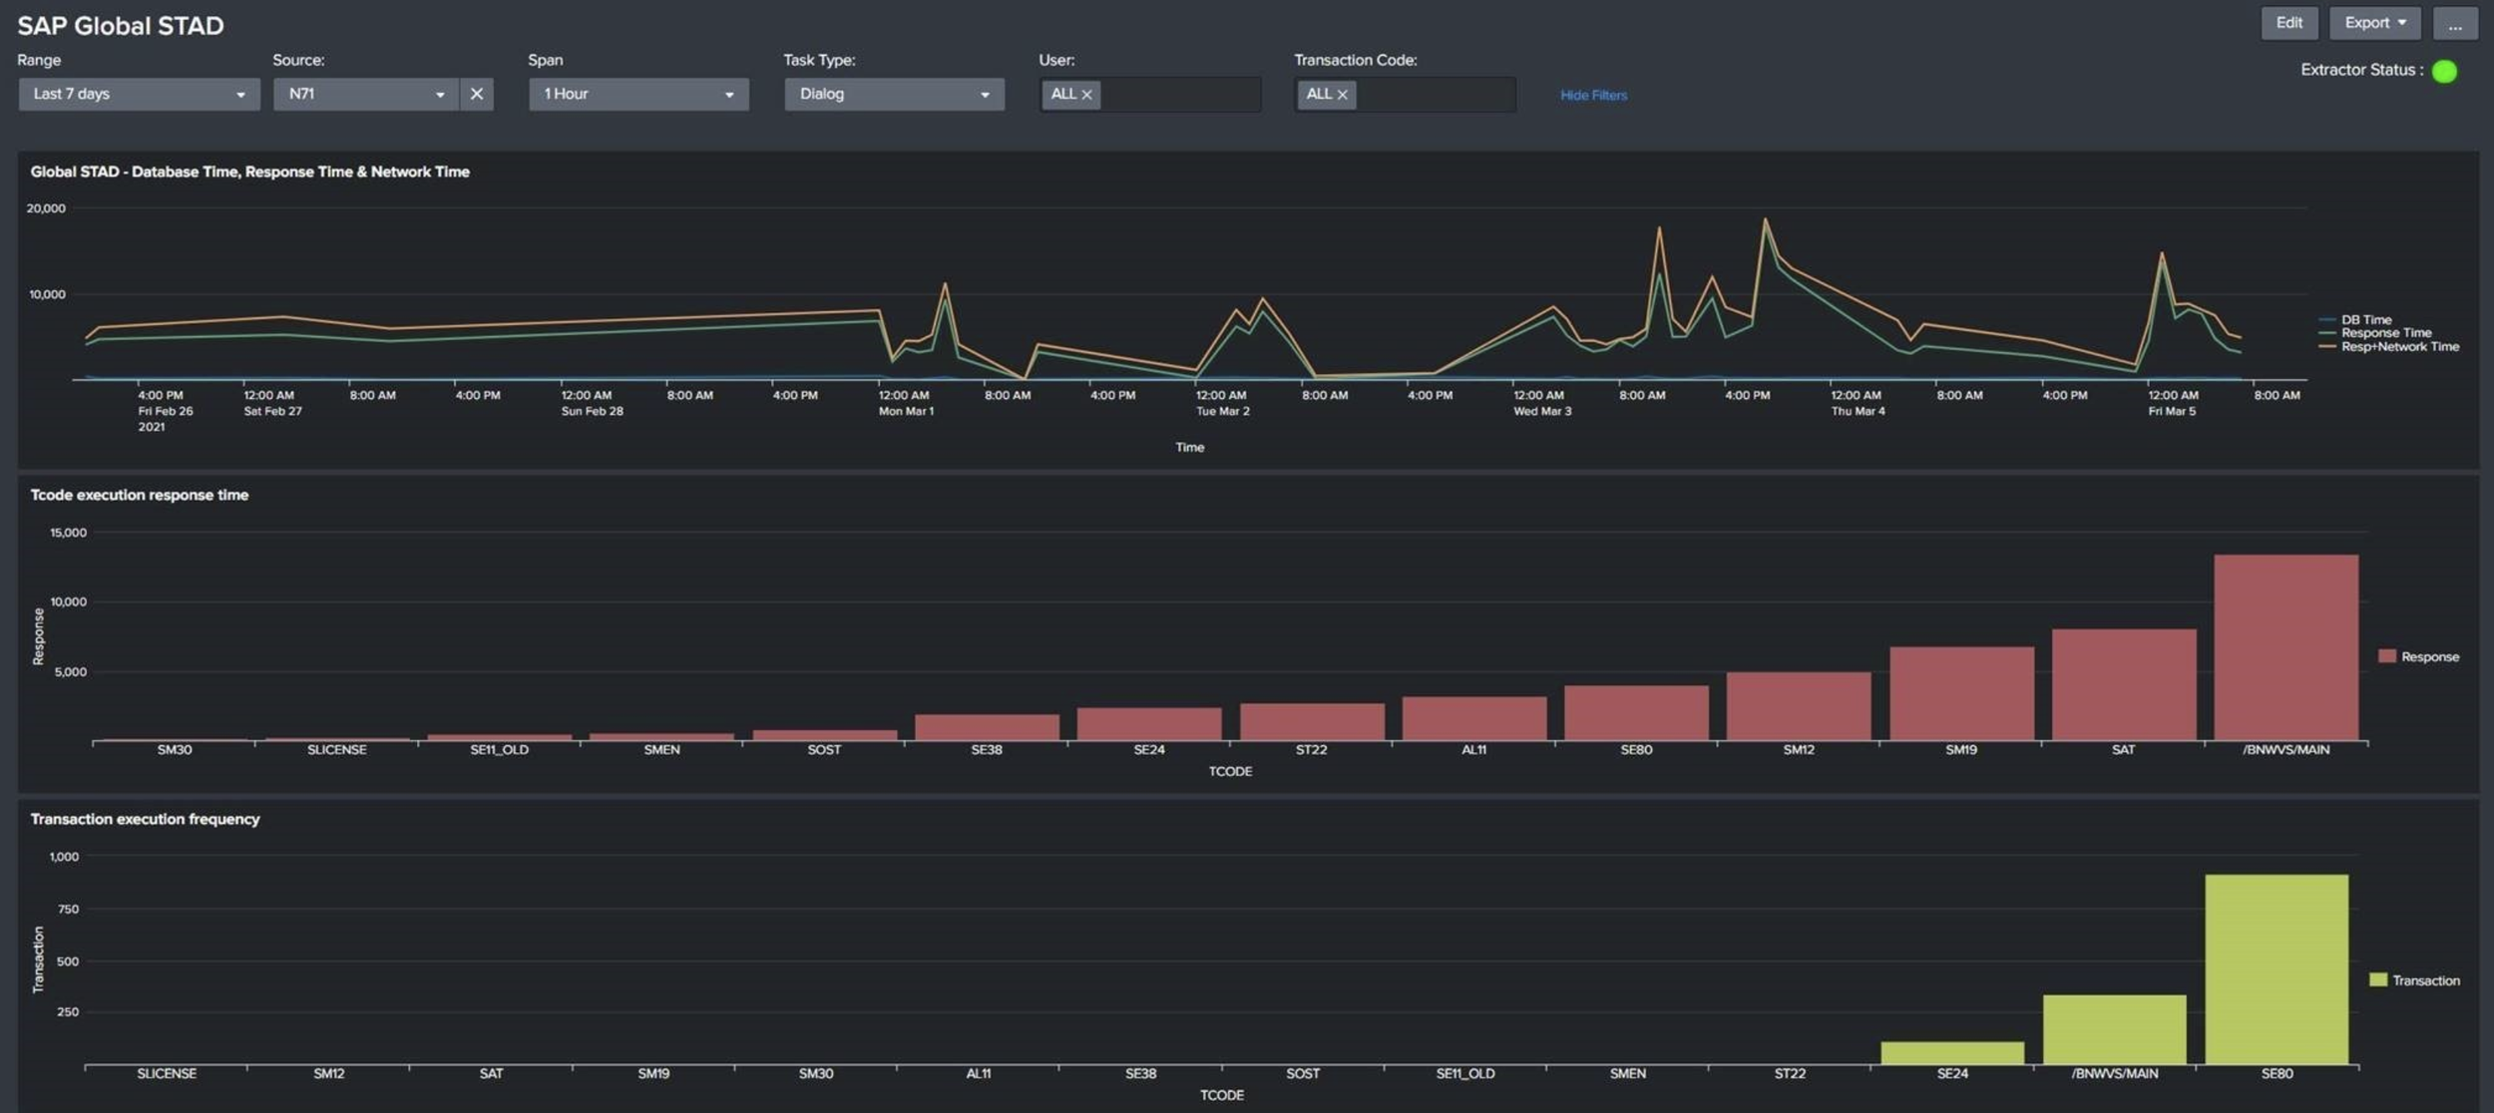2494x1113 pixels.
Task: Open Task Type dropdown showing Dialog
Action: [x=894, y=94]
